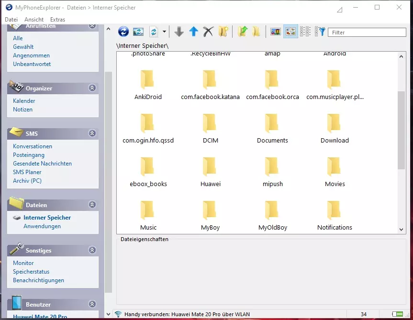Open Gewählt call list
Viewport: 413px width, 320px height.
pyautogui.click(x=23, y=47)
